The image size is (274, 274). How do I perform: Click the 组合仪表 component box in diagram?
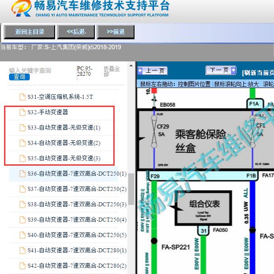click(x=204, y=208)
